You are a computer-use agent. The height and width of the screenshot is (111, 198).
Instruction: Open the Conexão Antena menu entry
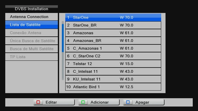[32, 33]
